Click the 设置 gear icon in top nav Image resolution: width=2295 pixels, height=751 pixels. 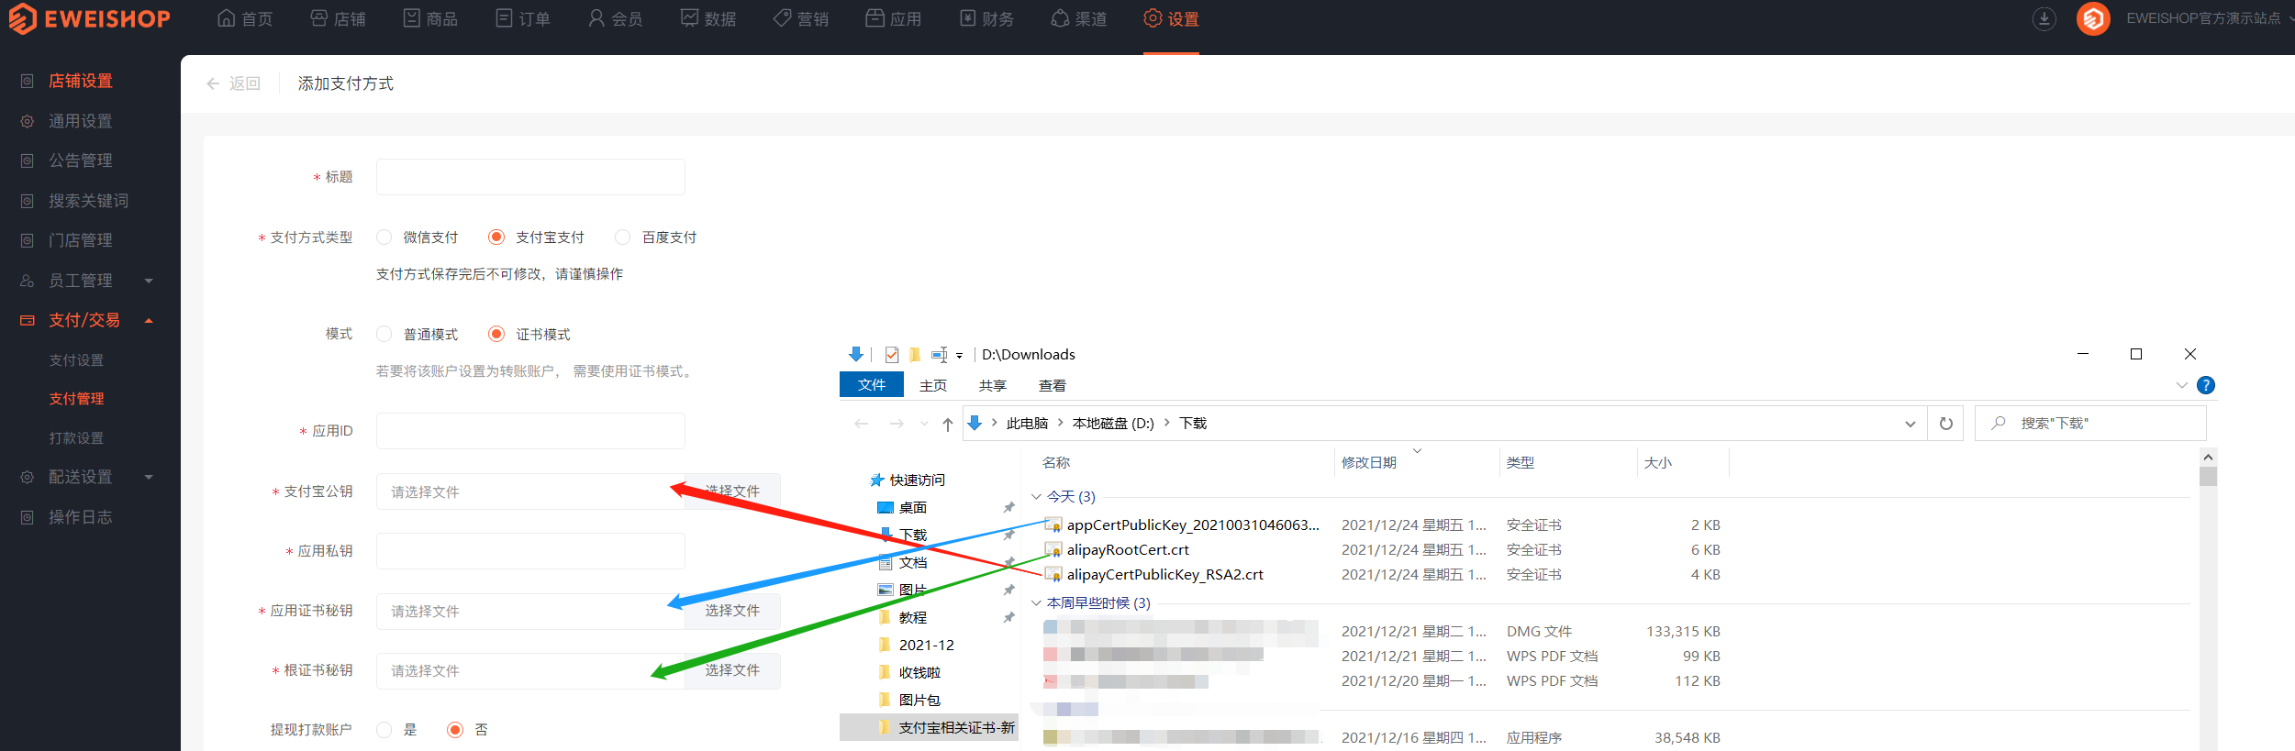(x=1153, y=18)
